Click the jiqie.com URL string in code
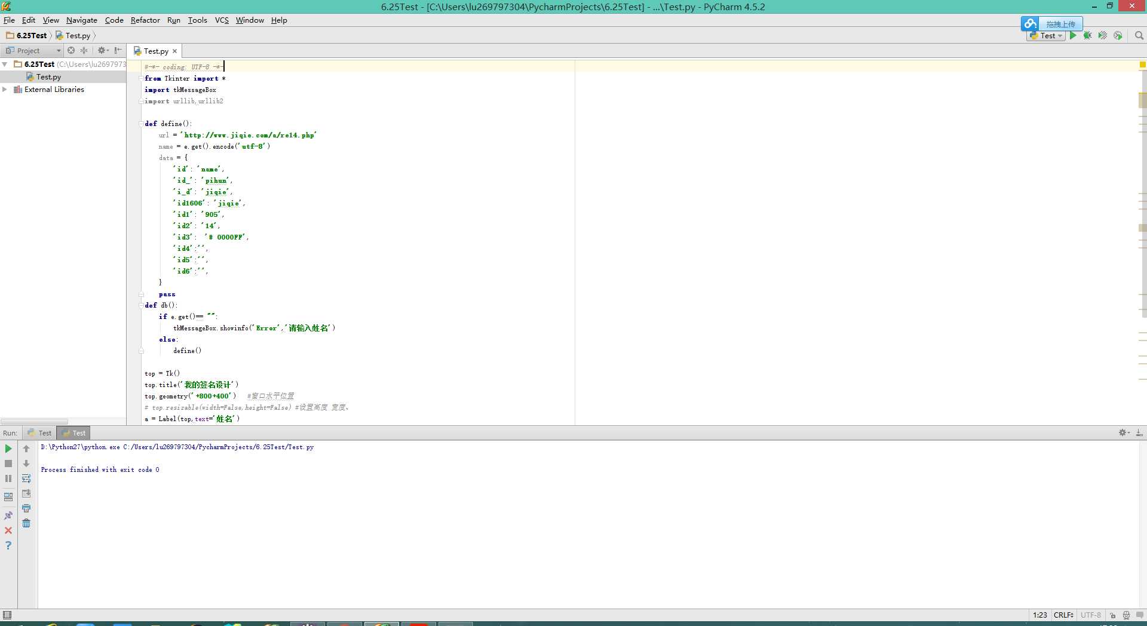This screenshot has height=626, width=1147. coord(249,136)
